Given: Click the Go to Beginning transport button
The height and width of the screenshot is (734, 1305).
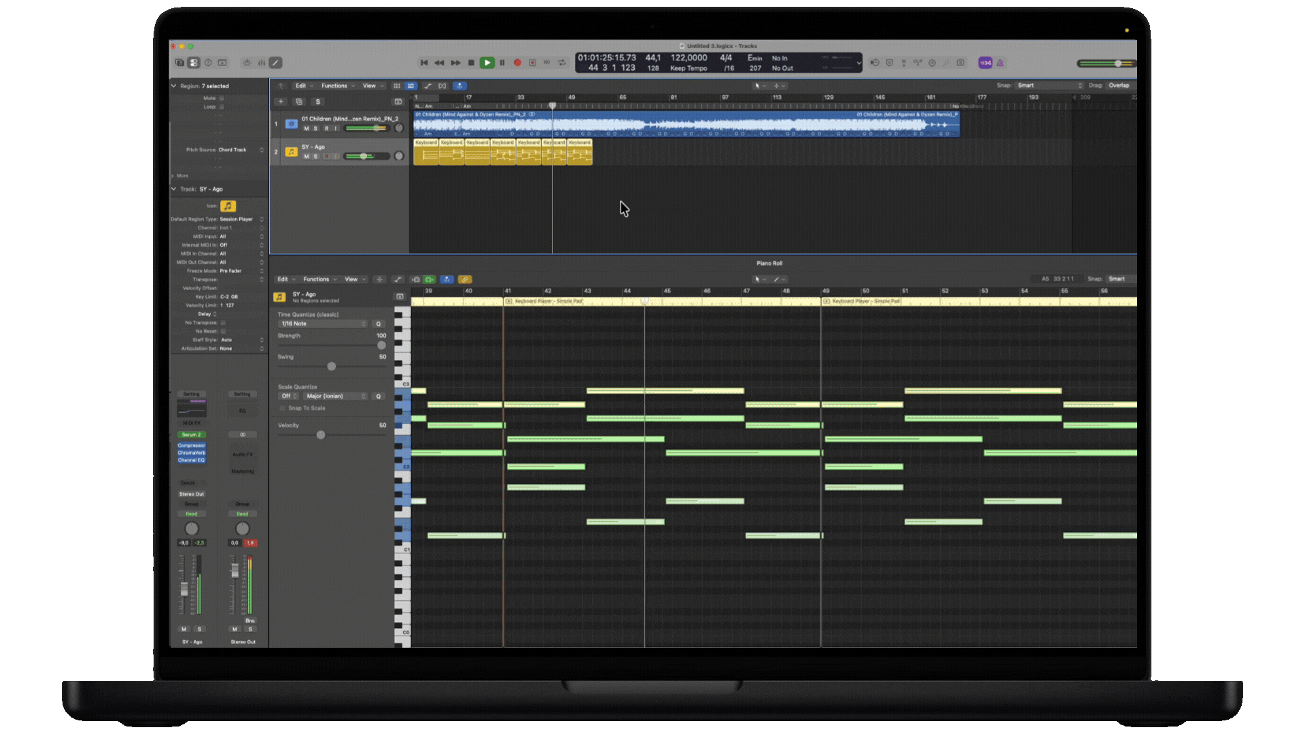Looking at the screenshot, I should click(424, 63).
